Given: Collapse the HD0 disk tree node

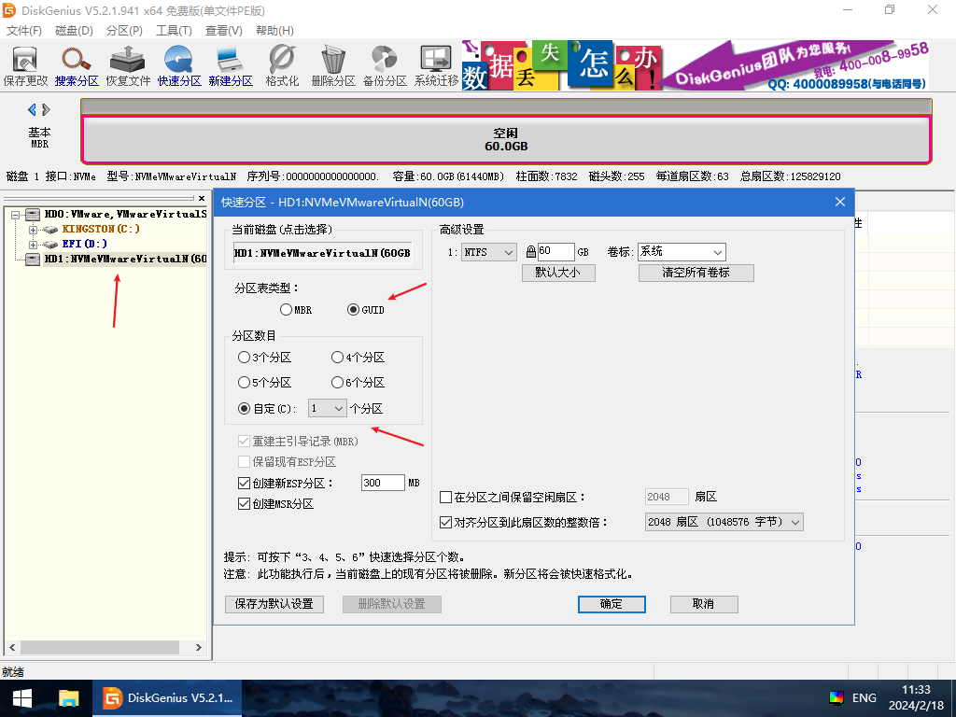Looking at the screenshot, I should pyautogui.click(x=15, y=215).
